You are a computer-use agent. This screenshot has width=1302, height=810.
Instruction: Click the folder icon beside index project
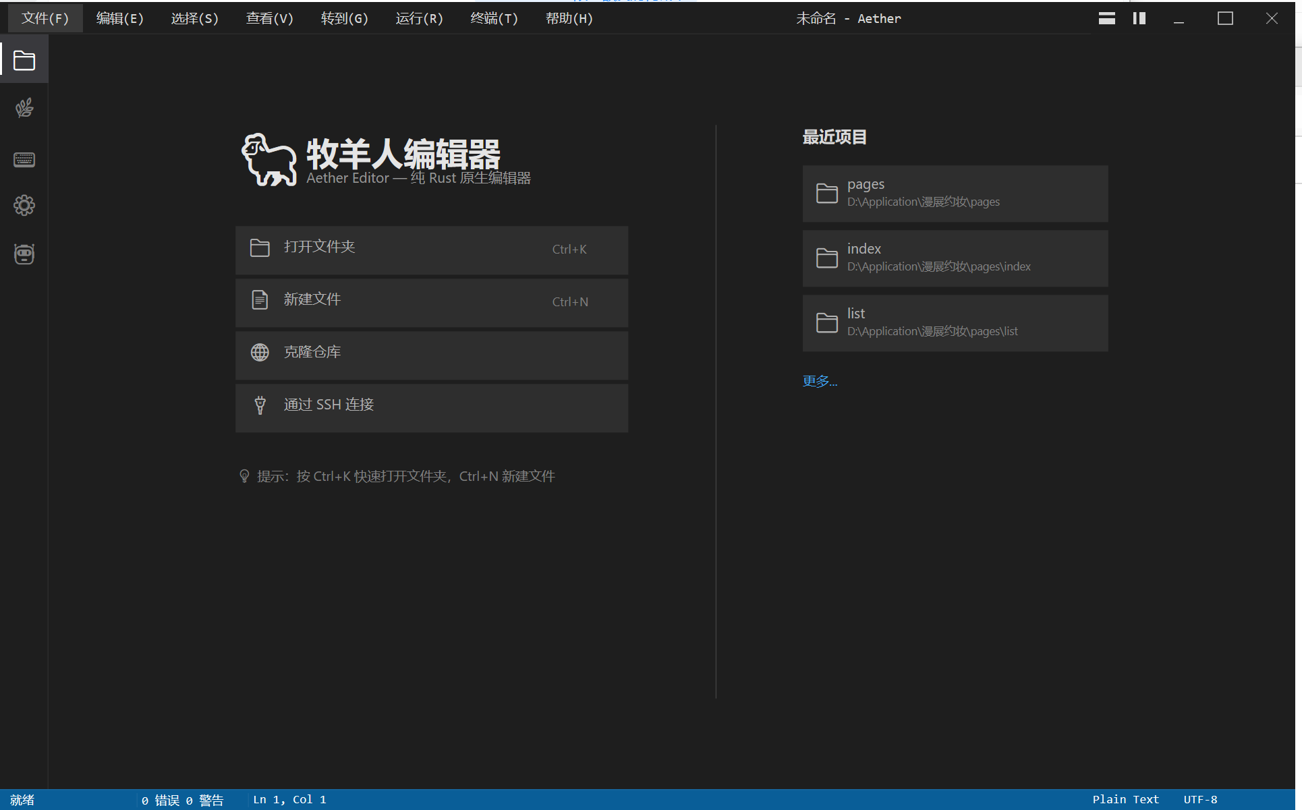click(x=827, y=258)
